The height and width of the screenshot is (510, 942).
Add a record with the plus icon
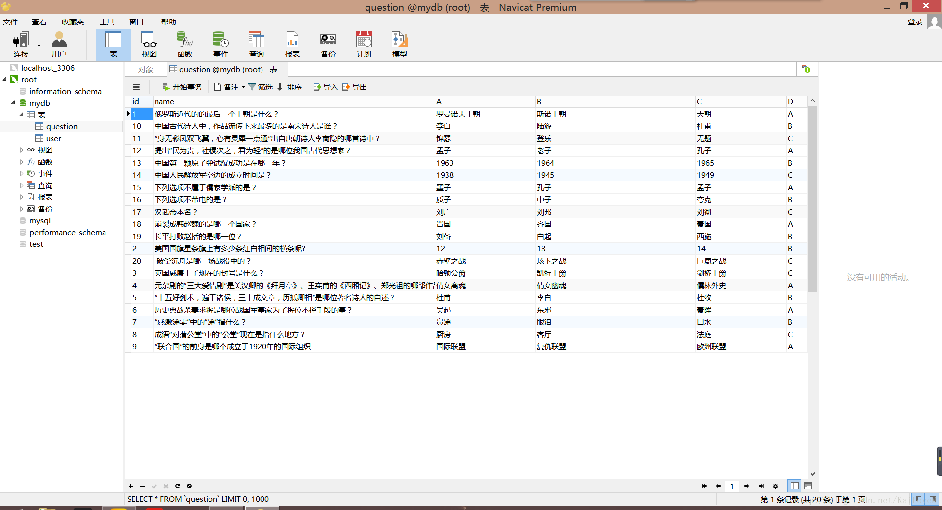pos(131,486)
